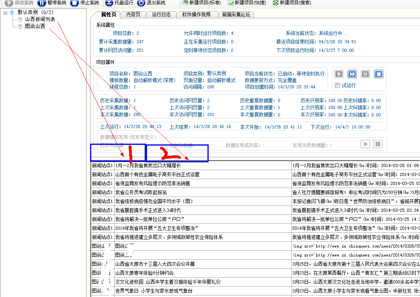The image size is (420, 297).
Task: Click the 停止系统 (stop system) toolbar button
Action: click(x=85, y=3)
